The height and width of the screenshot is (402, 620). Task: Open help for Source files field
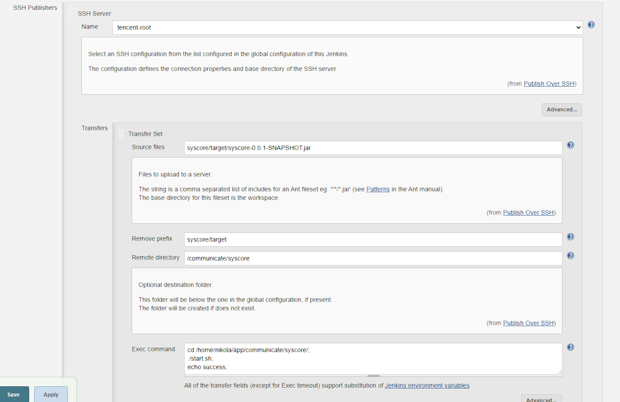pyautogui.click(x=571, y=145)
